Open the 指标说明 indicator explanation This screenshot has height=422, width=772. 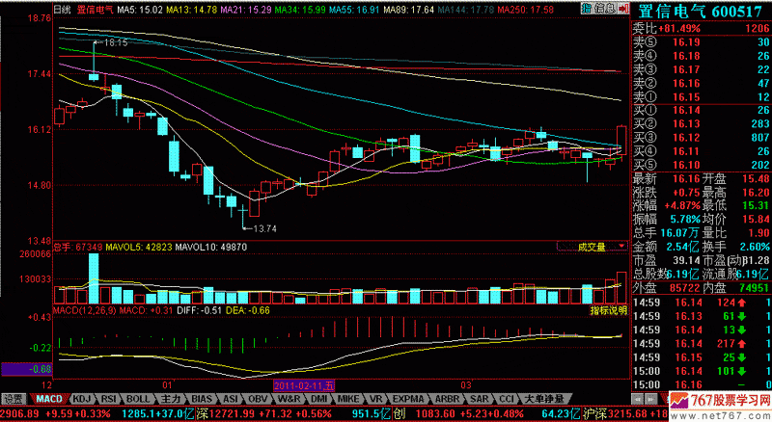[x=608, y=310]
